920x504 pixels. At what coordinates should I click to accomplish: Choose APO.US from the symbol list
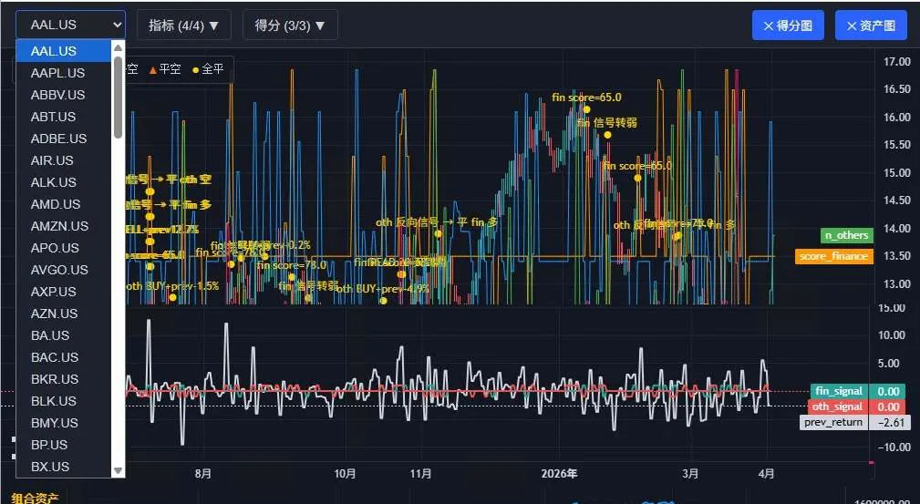[63, 248]
